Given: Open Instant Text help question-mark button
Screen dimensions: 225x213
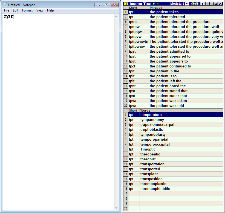Looking at the screenshot, I should coord(207,4).
